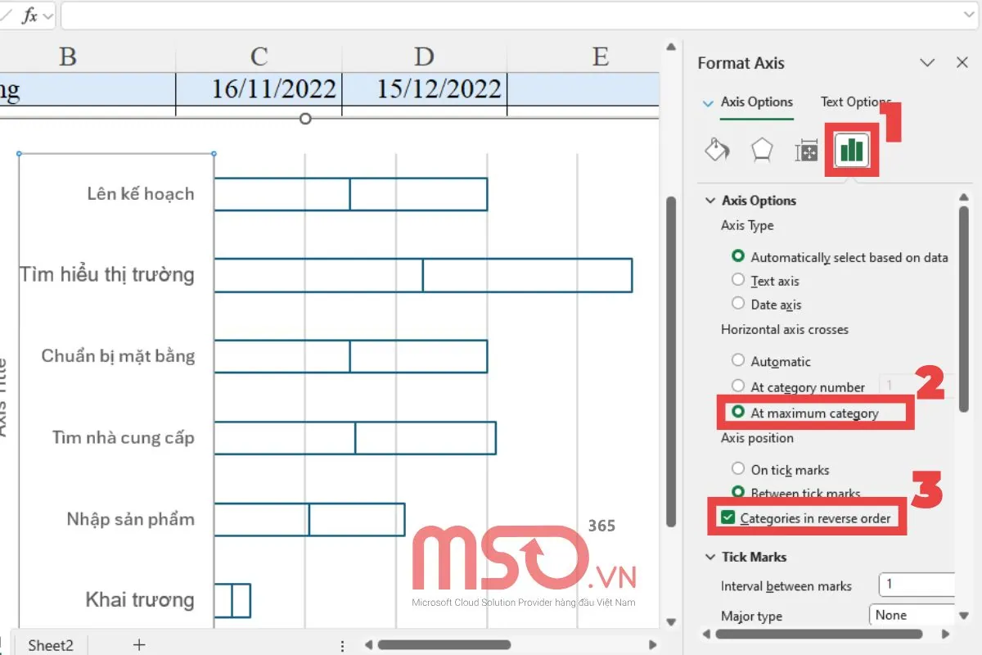Select the Date axis radio button

click(739, 304)
